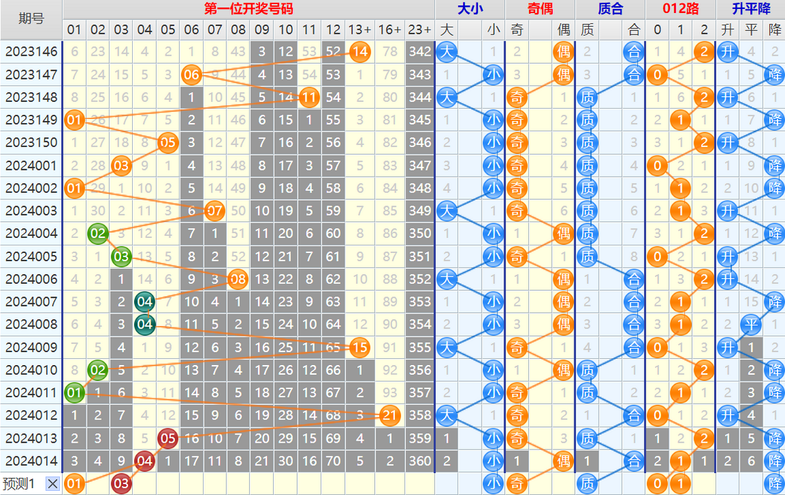Click blue 大 ball in row 2023146
Image resolution: width=785 pixels, height=495 pixels.
pos(447,52)
